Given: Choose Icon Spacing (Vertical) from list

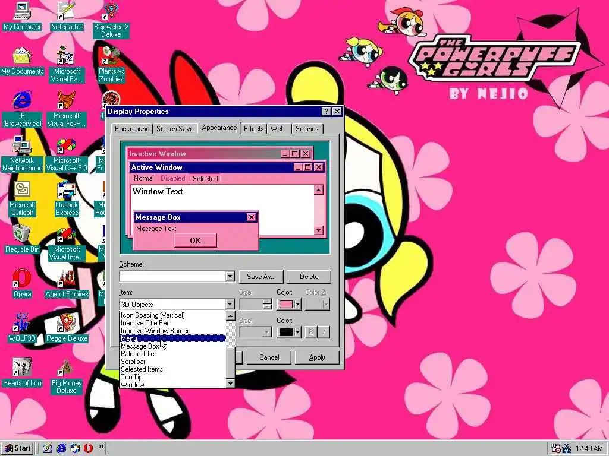Looking at the screenshot, I should pyautogui.click(x=172, y=315).
